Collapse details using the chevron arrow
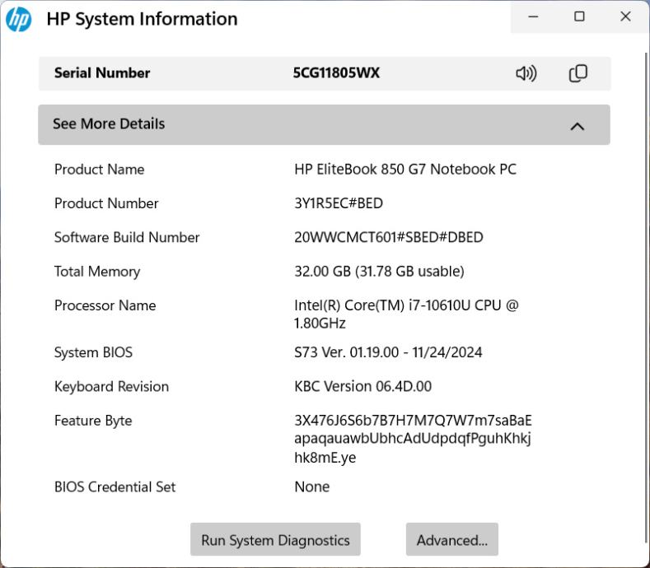The height and width of the screenshot is (568, 650). (578, 126)
